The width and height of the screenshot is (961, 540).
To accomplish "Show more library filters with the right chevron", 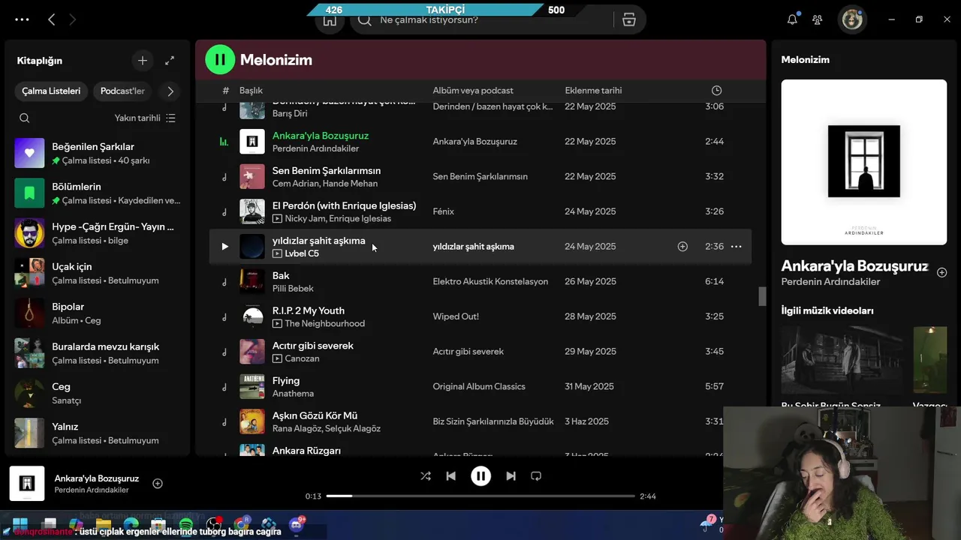I will (x=170, y=91).
